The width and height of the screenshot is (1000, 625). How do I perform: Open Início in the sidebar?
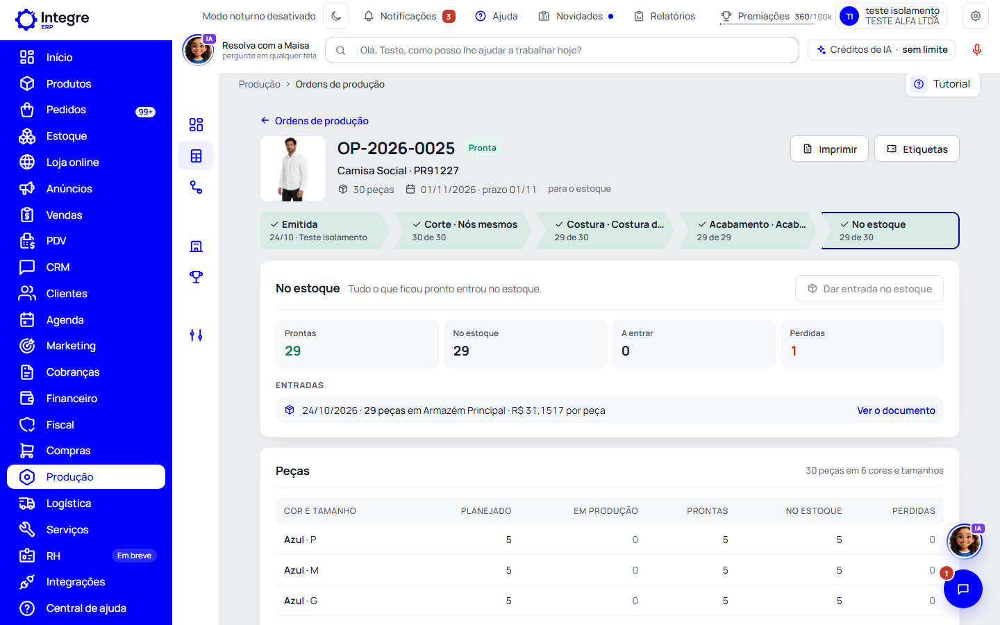(x=86, y=58)
